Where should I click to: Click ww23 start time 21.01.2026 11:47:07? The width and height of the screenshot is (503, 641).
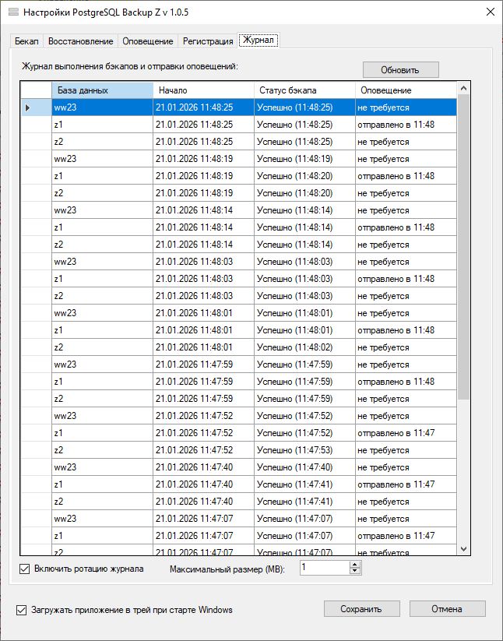(x=203, y=519)
